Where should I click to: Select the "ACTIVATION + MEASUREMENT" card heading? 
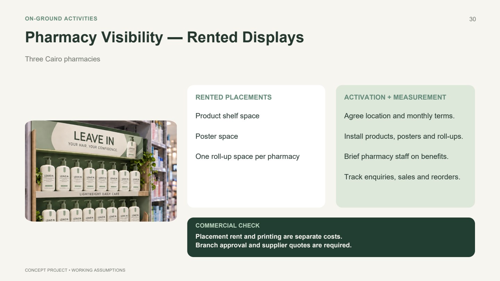coord(395,97)
